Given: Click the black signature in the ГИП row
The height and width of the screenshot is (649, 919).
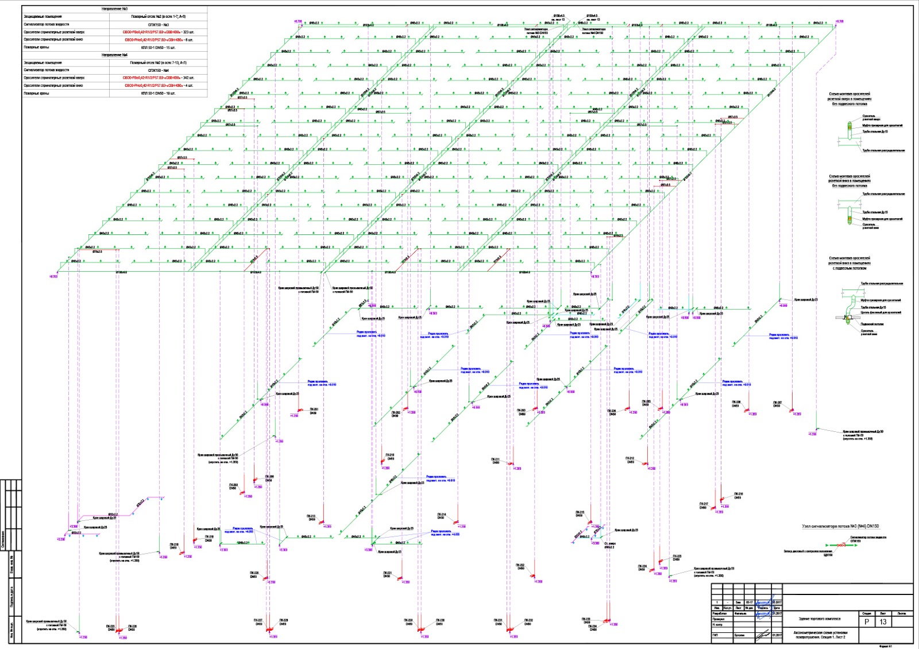Looking at the screenshot, I should pos(763,635).
